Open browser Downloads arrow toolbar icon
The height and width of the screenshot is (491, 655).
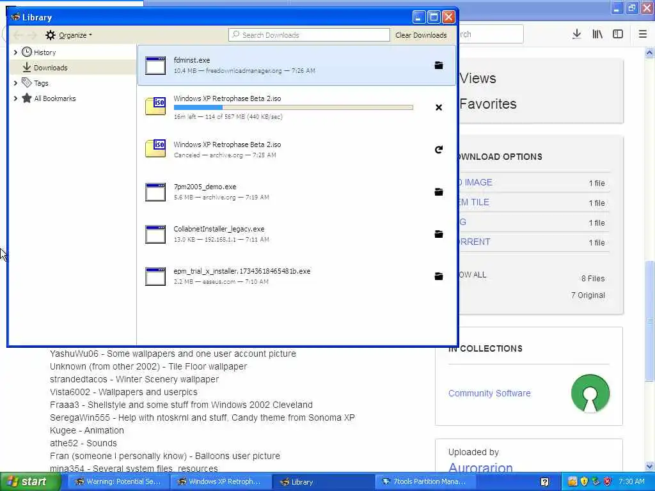[x=576, y=35]
